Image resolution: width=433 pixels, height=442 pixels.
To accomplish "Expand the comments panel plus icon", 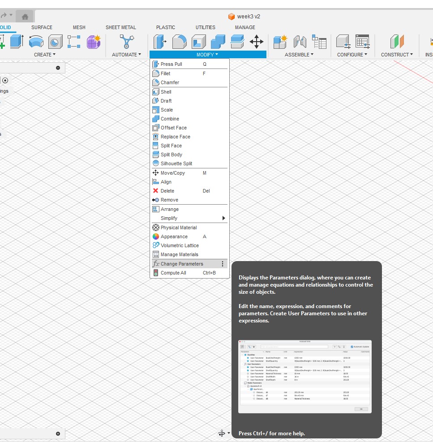I will [58, 434].
